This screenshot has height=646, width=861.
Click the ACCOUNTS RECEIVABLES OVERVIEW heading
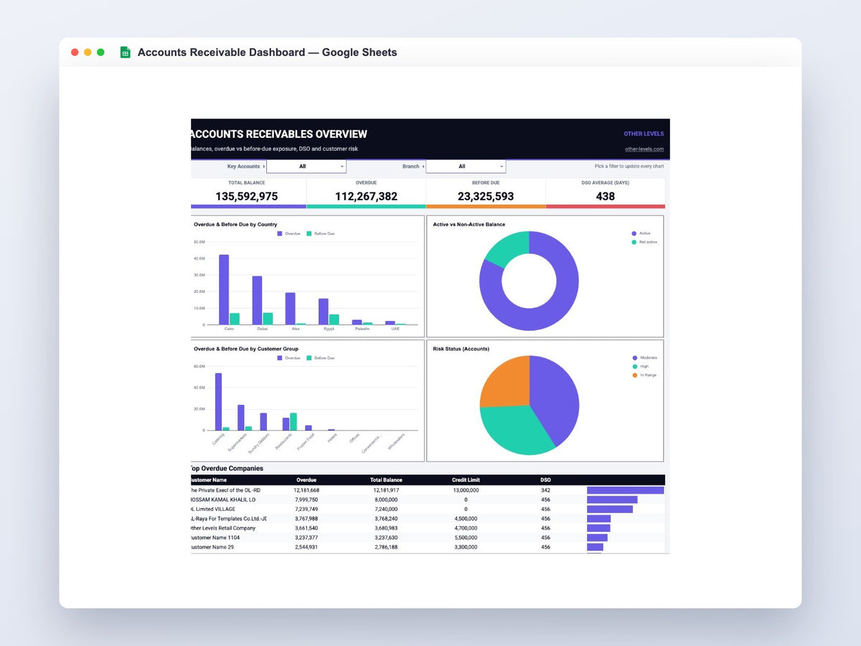tap(279, 134)
